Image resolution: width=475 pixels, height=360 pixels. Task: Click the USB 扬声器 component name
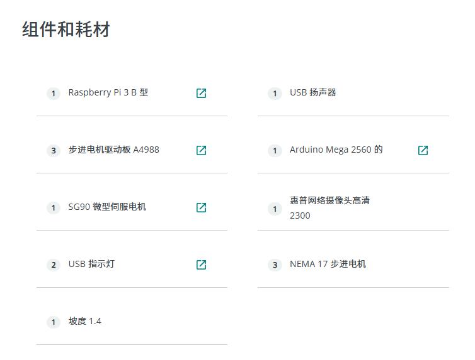coord(312,92)
